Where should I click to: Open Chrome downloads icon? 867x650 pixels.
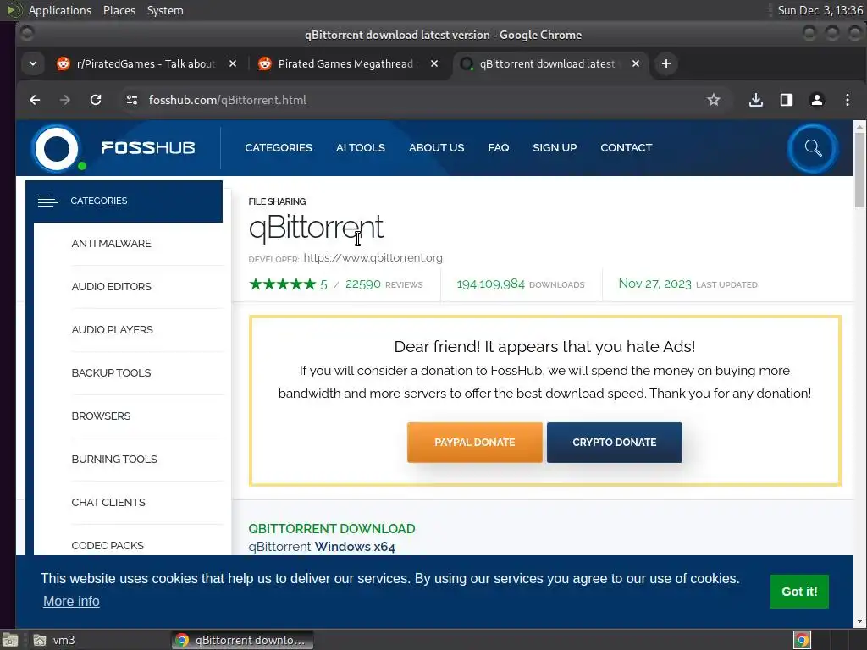pos(756,100)
